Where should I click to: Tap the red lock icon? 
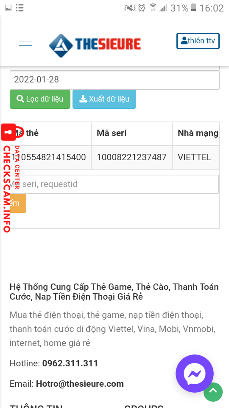coord(8,132)
